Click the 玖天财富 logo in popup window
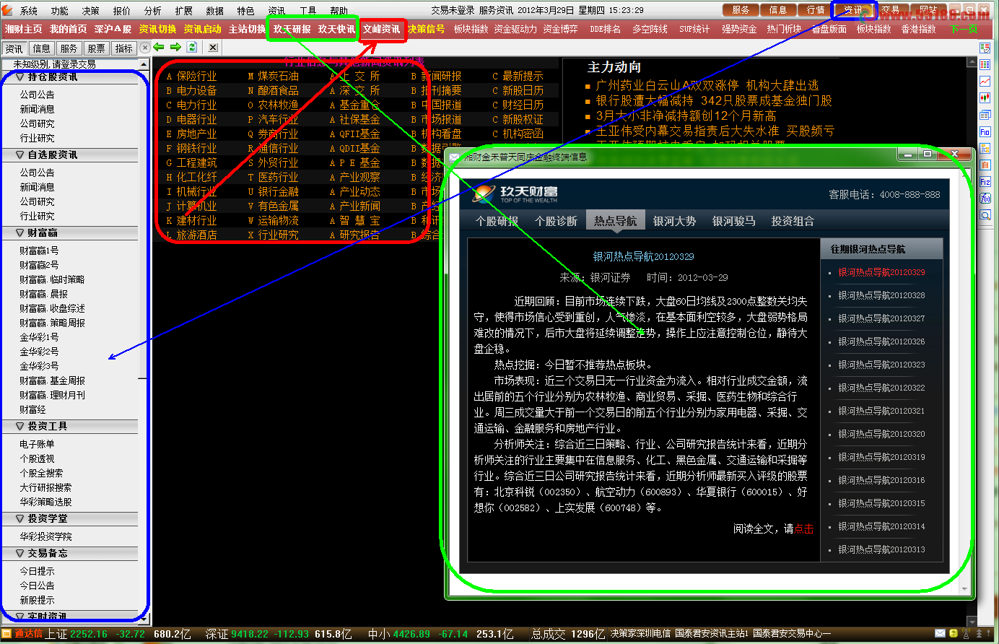The width and height of the screenshot is (999, 644). pos(515,193)
